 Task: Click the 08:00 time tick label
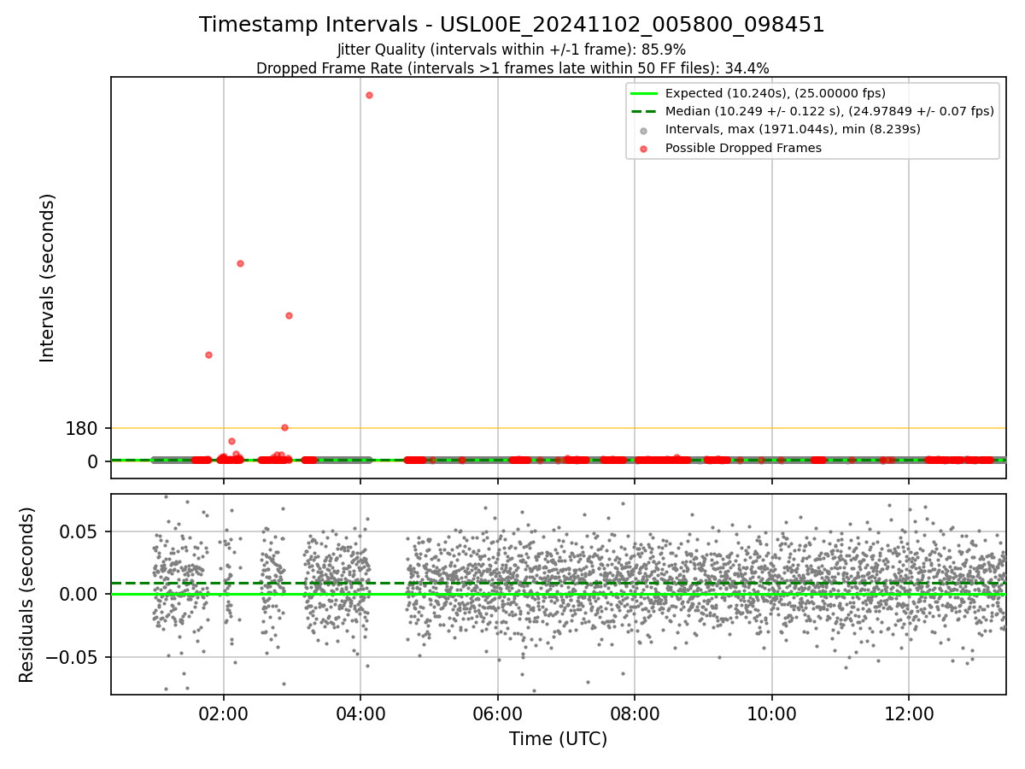click(x=635, y=714)
